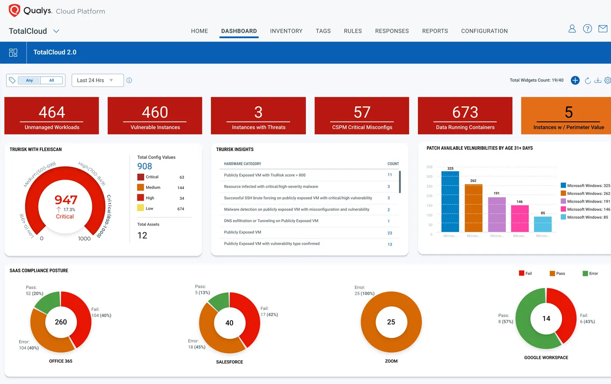Click the tag filter icon
Viewport: 611px width, 384px height.
11,80
